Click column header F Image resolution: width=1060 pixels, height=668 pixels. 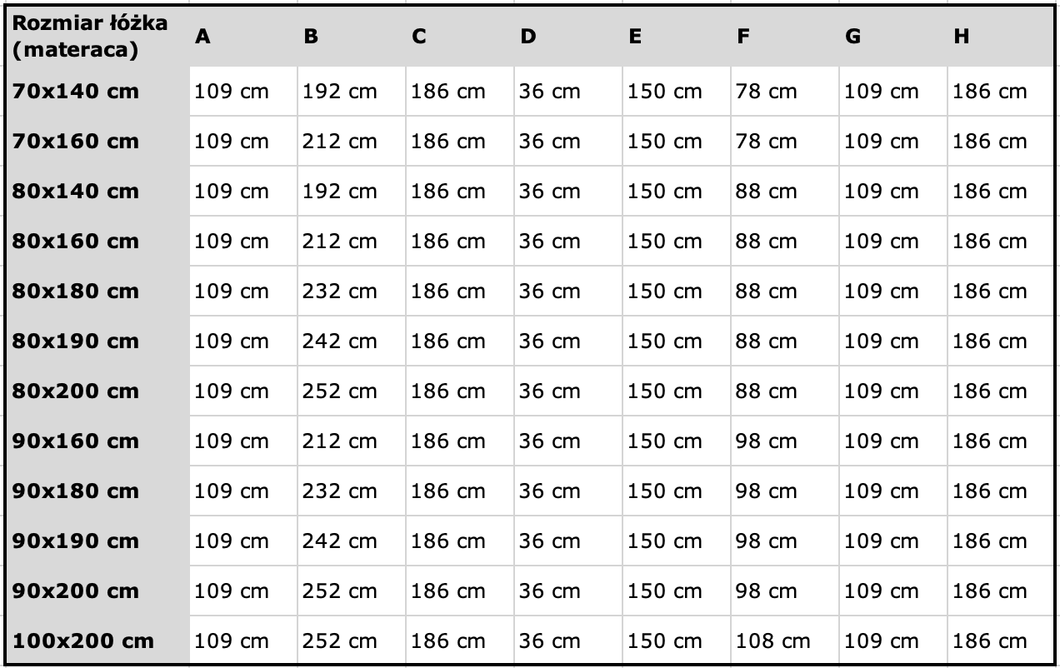pyautogui.click(x=785, y=37)
